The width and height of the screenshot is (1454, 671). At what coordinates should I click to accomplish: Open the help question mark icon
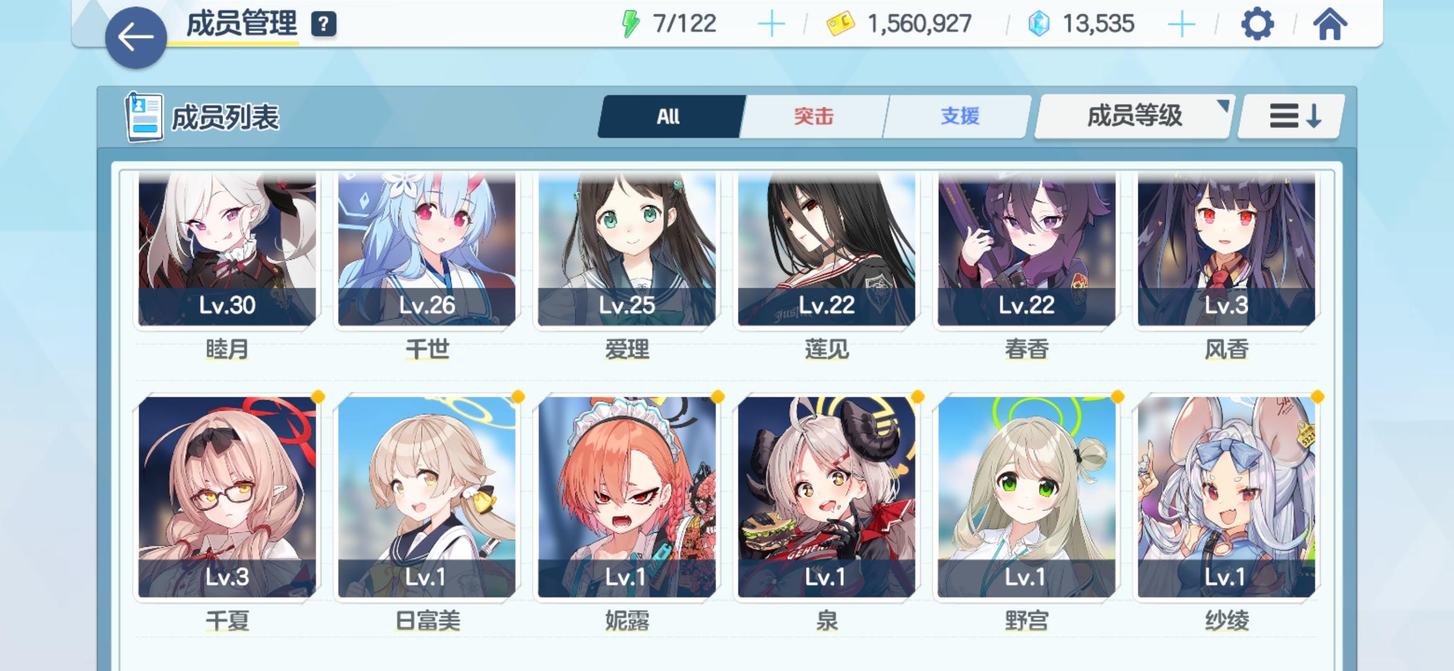click(324, 25)
